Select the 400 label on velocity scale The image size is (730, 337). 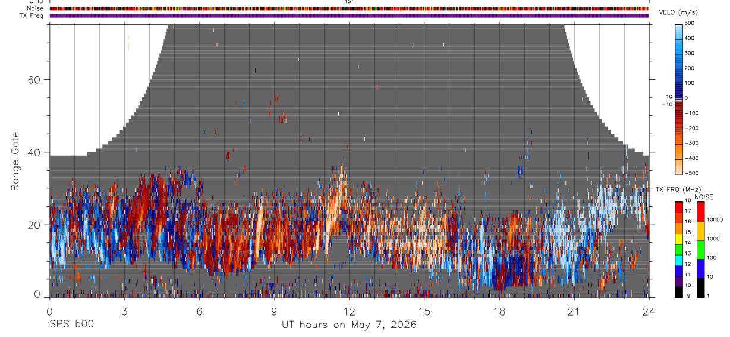[690, 38]
